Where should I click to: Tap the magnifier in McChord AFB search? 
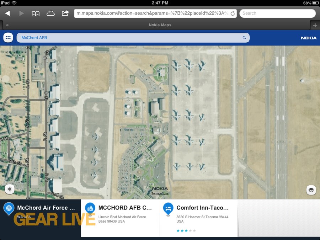click(x=244, y=38)
